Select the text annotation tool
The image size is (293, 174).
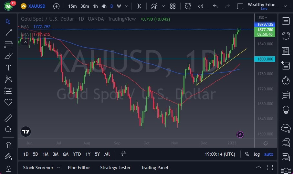[8, 68]
